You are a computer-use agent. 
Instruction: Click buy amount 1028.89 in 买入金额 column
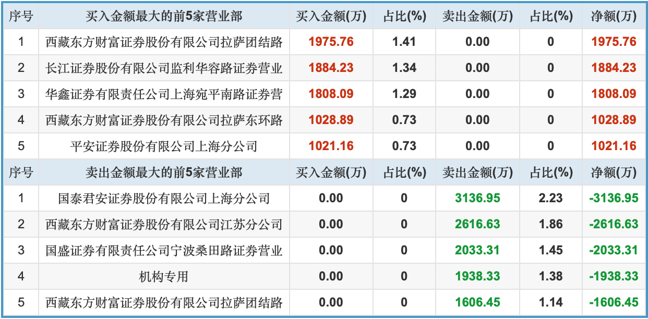point(331,120)
